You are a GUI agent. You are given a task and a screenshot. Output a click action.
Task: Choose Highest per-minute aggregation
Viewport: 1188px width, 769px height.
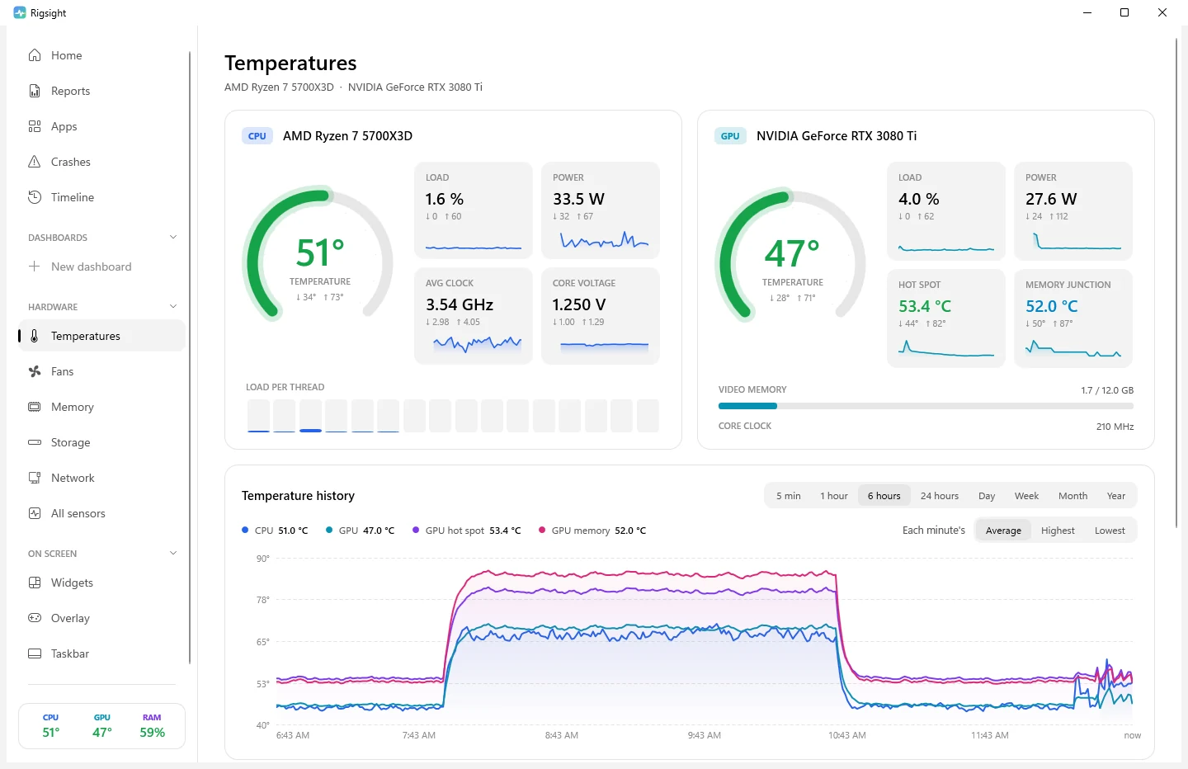tap(1058, 531)
